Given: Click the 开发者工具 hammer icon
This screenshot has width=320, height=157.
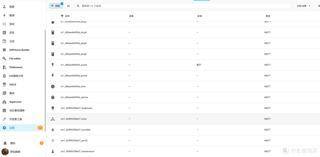Looking at the screenshot, I should [x=4, y=119].
